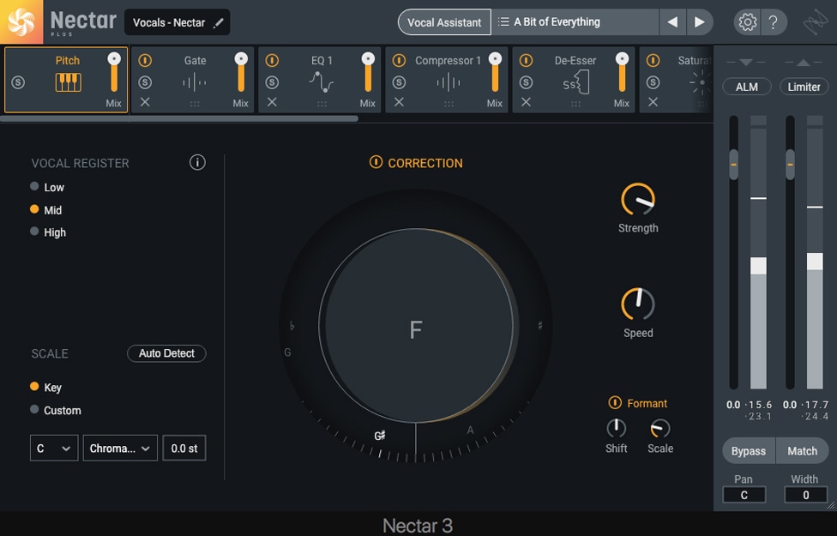Click the De-Esser Mix slider handle
Viewport: 837px width, 536px height.
[623, 58]
